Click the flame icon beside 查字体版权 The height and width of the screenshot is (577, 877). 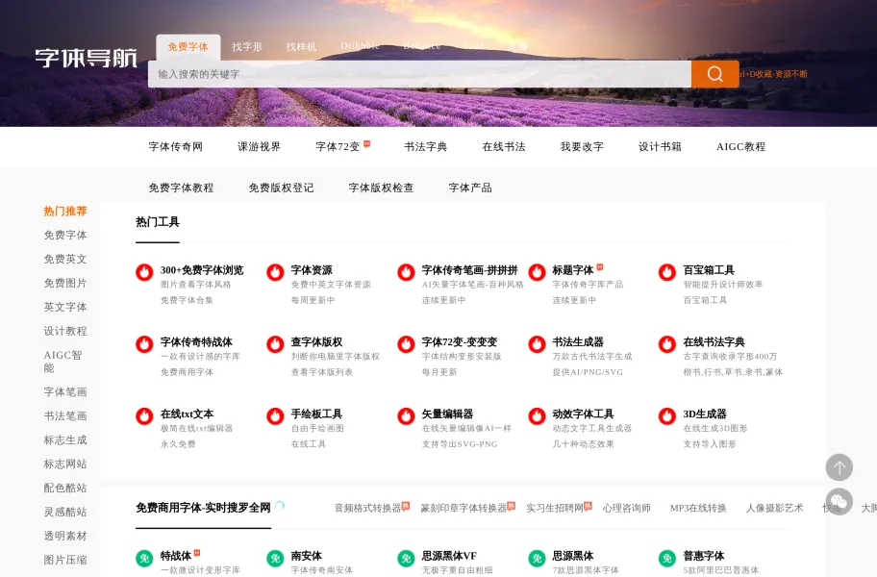[x=275, y=344]
